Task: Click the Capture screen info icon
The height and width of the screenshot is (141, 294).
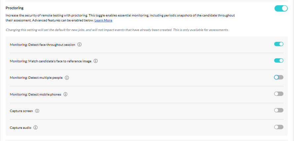Action: tap(37, 111)
